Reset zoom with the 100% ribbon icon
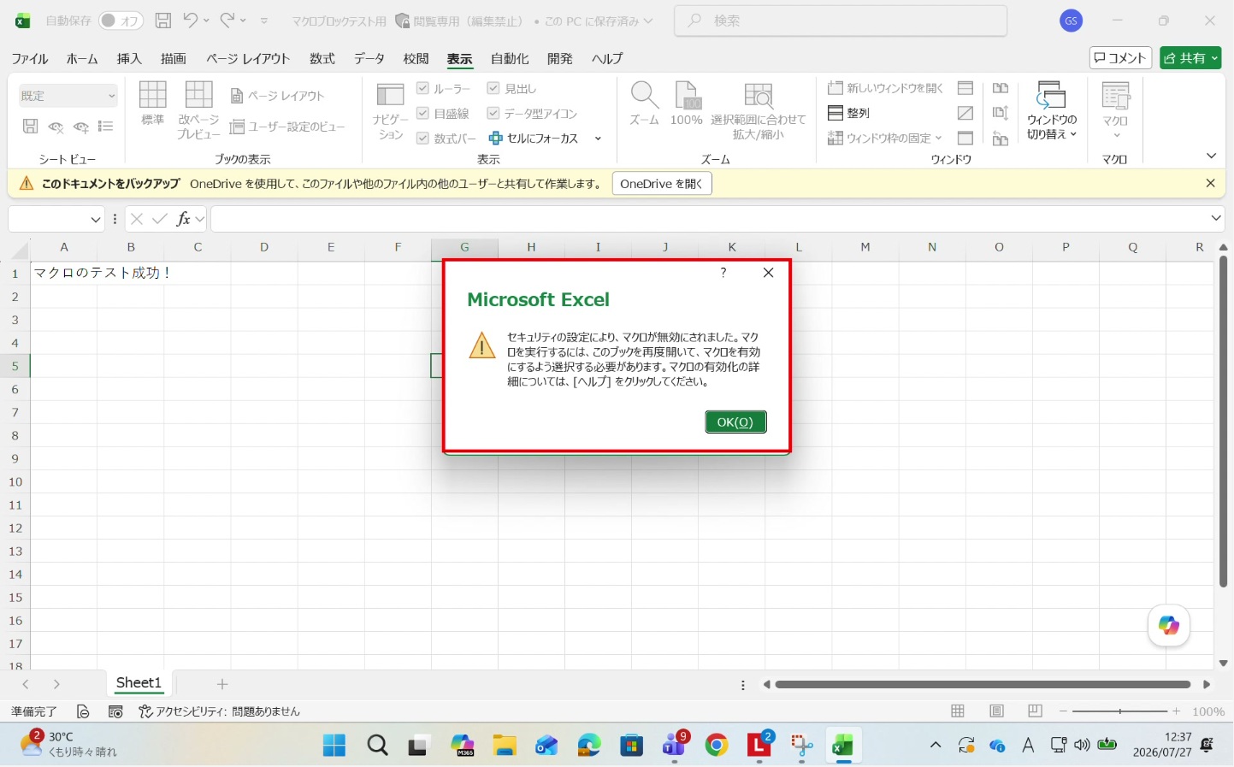The width and height of the screenshot is (1234, 767). coord(686,103)
